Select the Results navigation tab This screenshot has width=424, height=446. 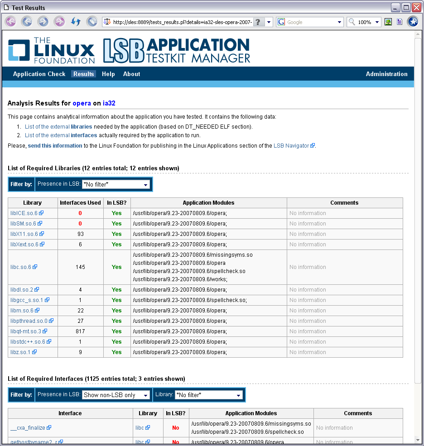[x=84, y=74]
